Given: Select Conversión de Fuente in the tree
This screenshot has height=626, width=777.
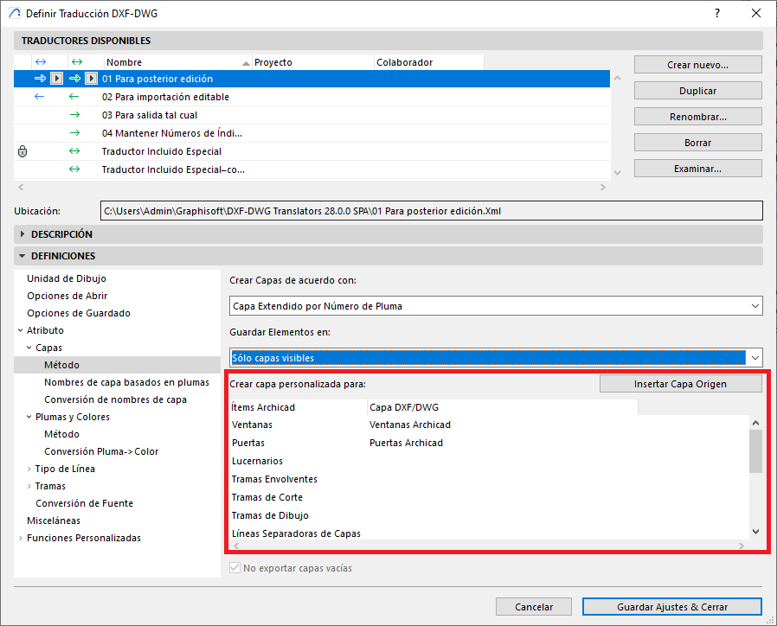Looking at the screenshot, I should 84,503.
